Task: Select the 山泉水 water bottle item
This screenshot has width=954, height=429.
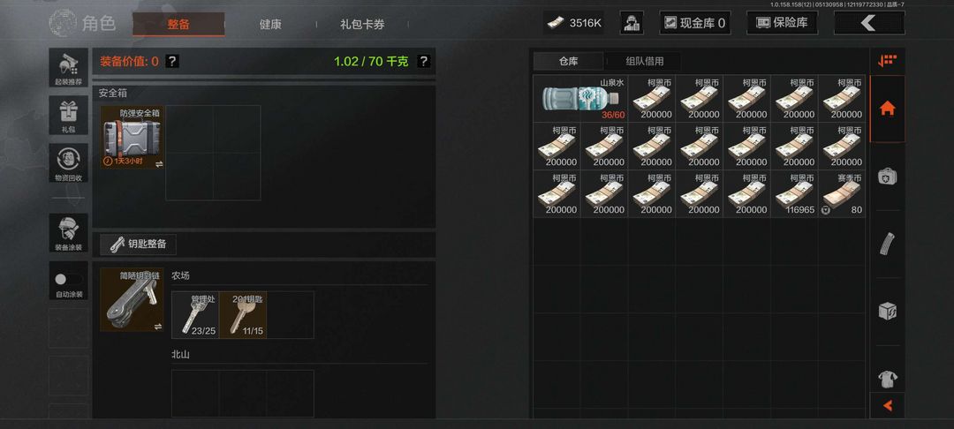Action: (x=581, y=99)
